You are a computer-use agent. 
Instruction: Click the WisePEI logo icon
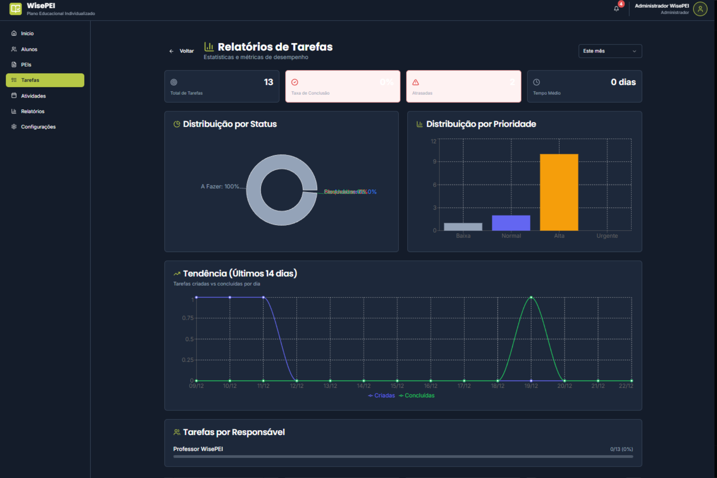pos(16,9)
